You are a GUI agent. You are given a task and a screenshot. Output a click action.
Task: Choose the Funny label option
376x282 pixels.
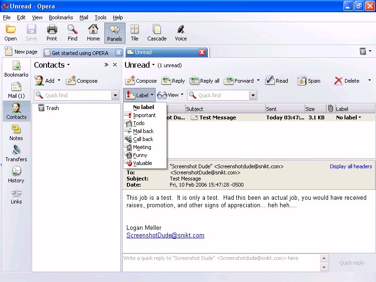140,155
